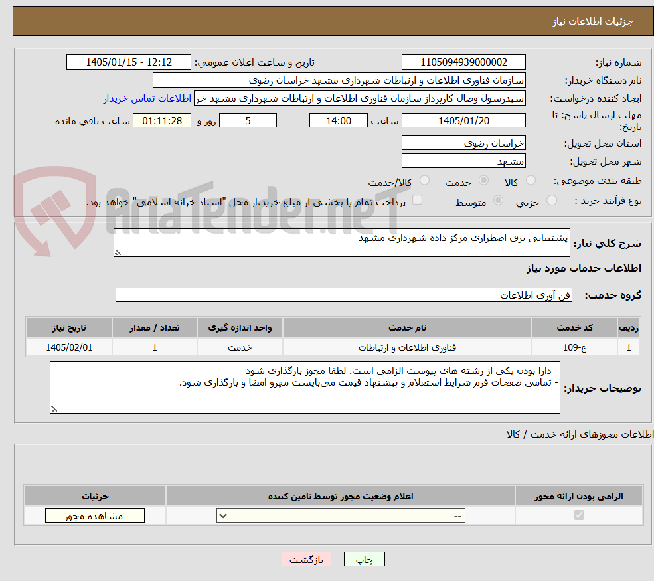Open the license status dropdown
The height and width of the screenshot is (581, 654).
pos(341,515)
